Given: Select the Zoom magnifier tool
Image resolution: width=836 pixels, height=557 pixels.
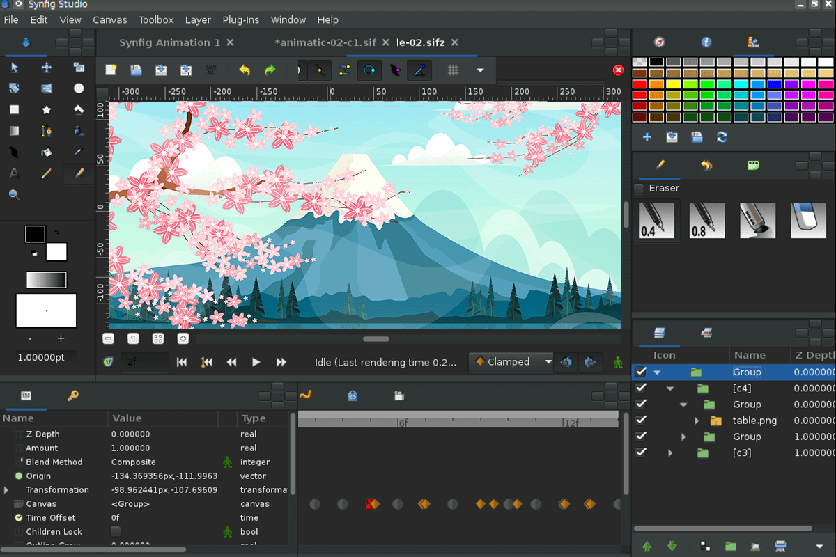Looking at the screenshot, I should [x=15, y=194].
